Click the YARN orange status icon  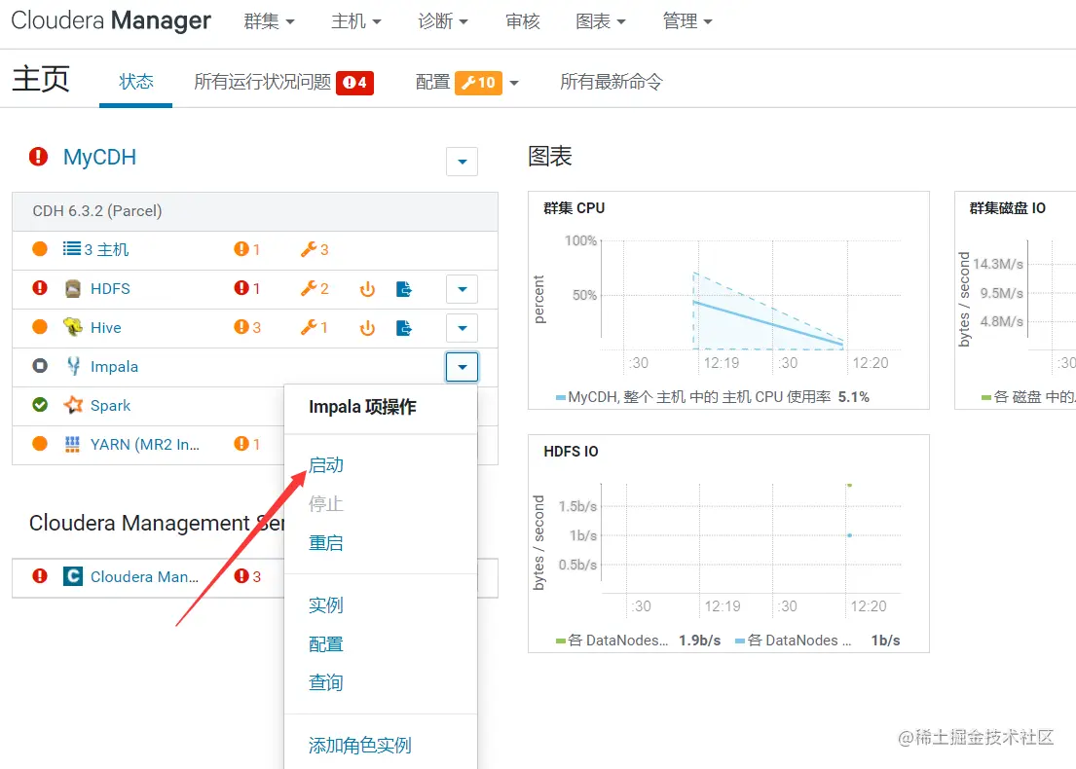click(x=40, y=444)
